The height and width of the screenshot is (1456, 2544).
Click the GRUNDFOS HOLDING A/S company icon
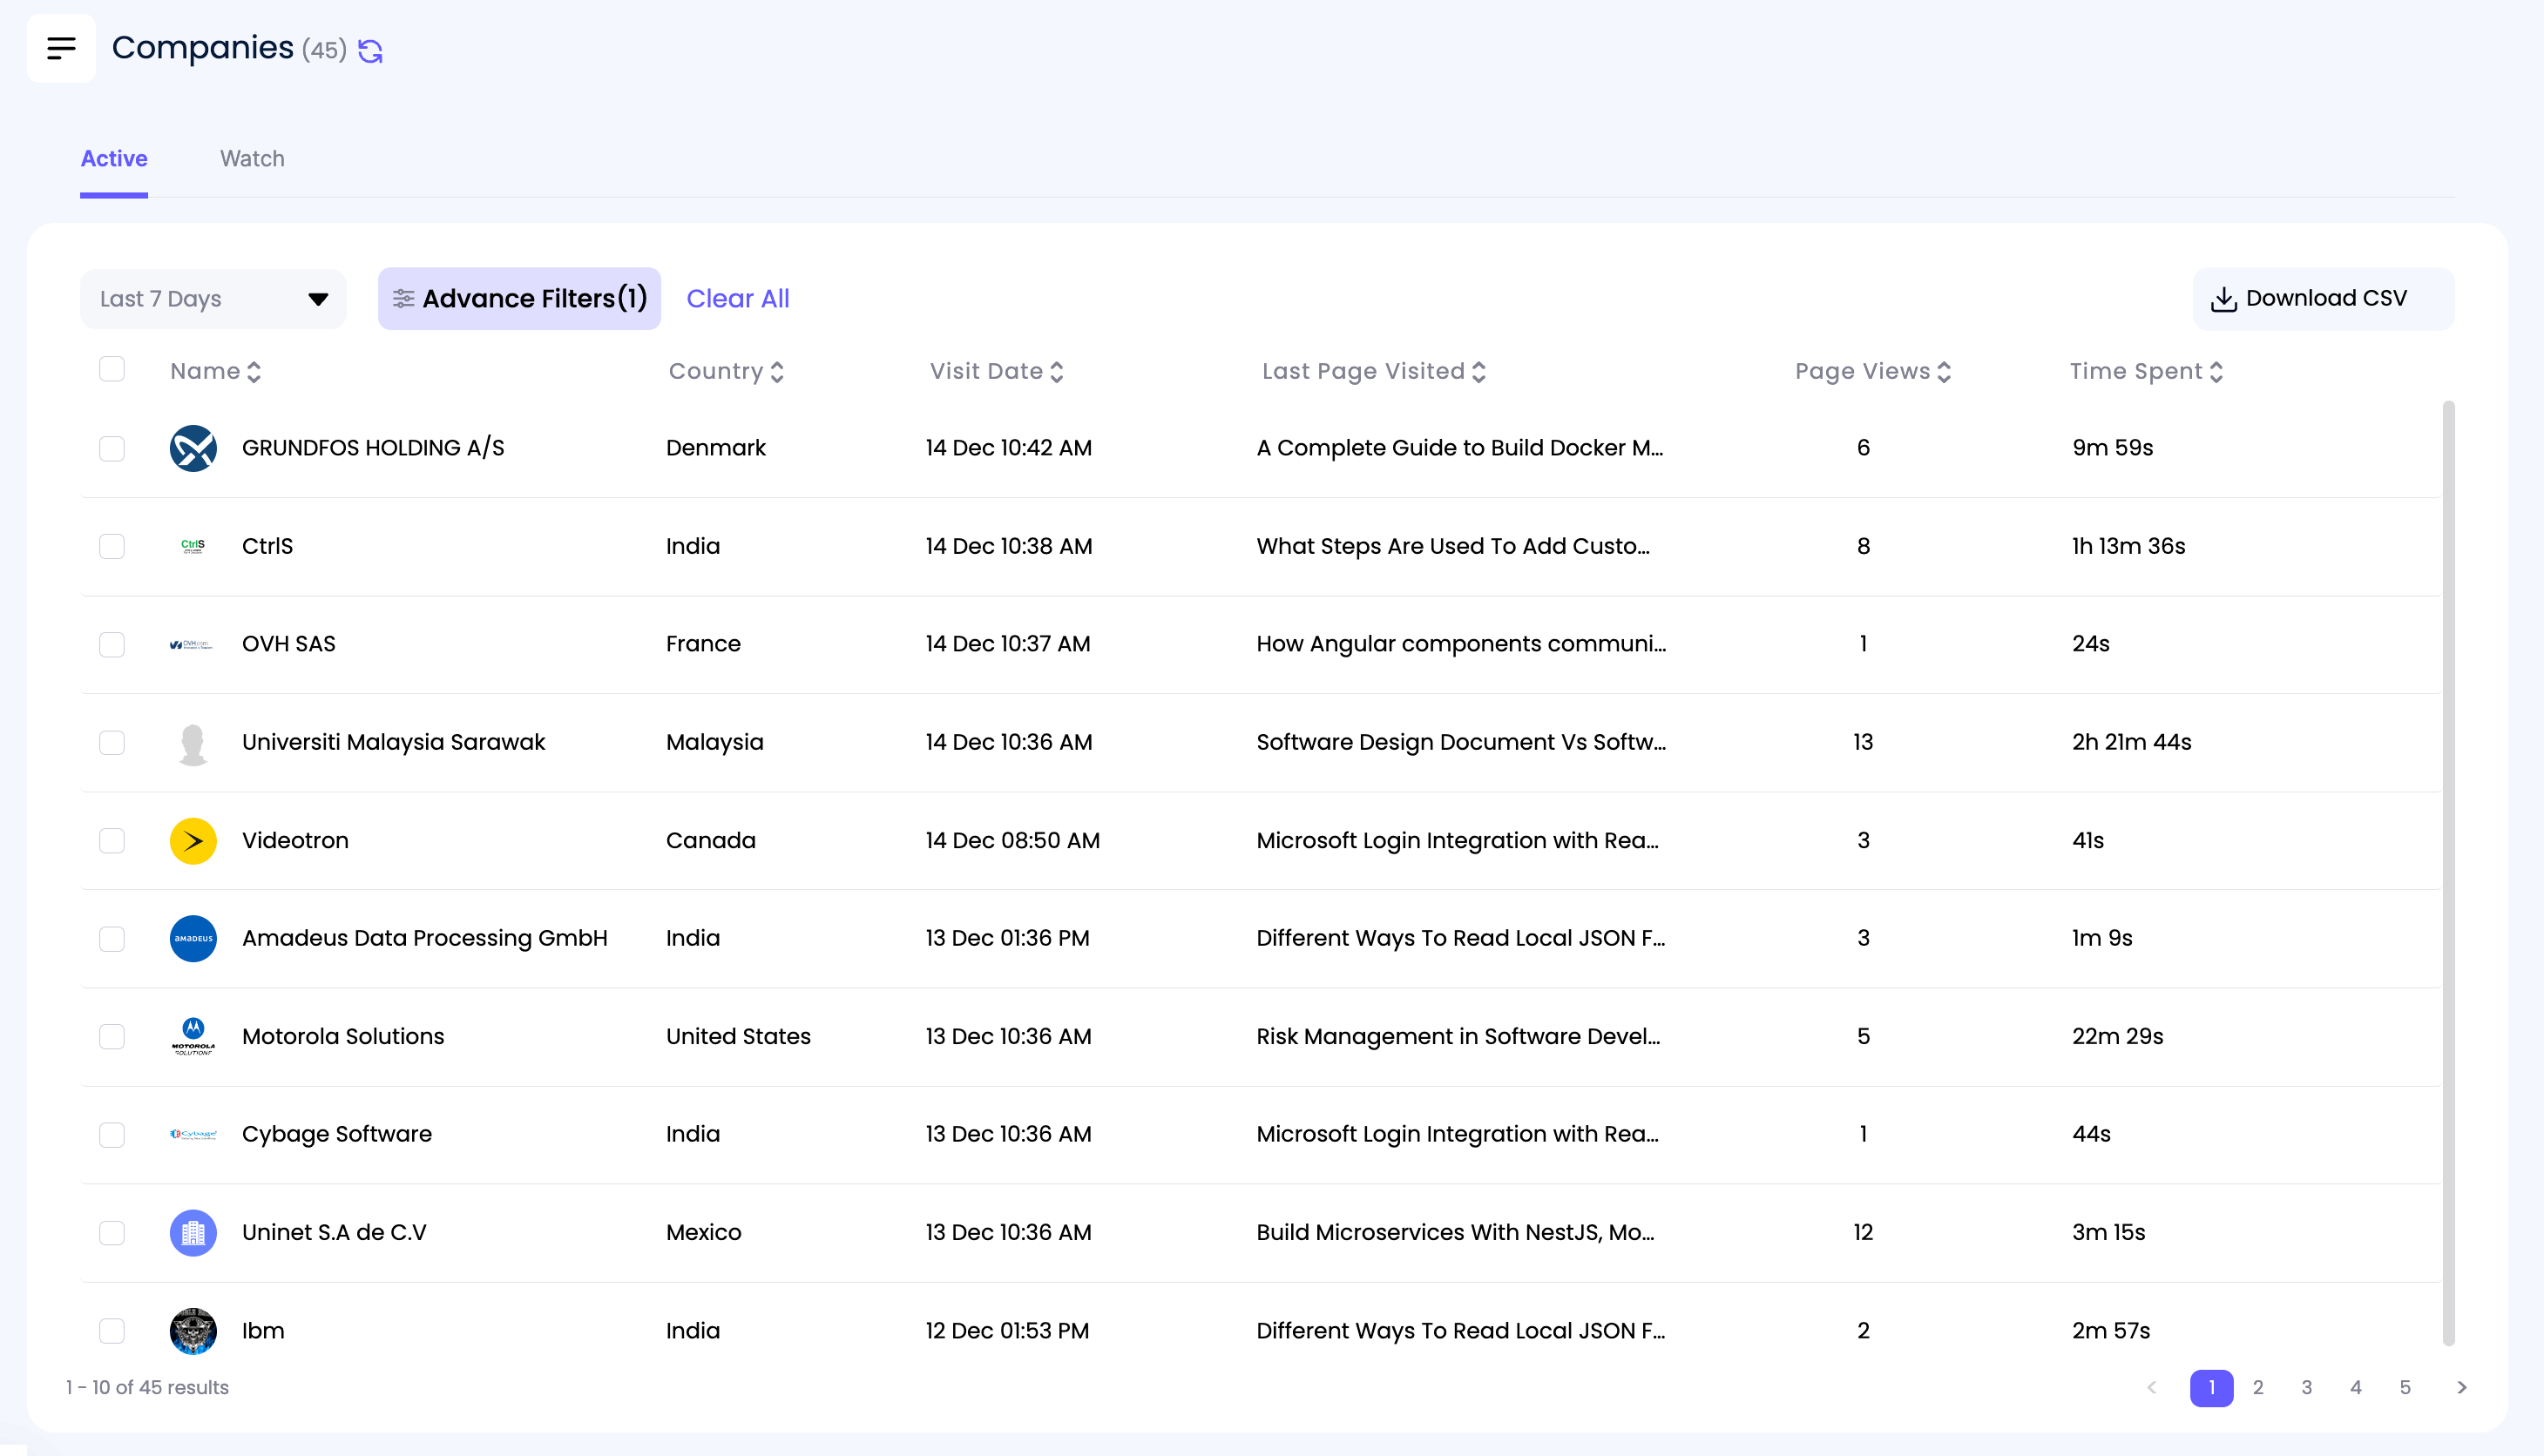point(193,448)
